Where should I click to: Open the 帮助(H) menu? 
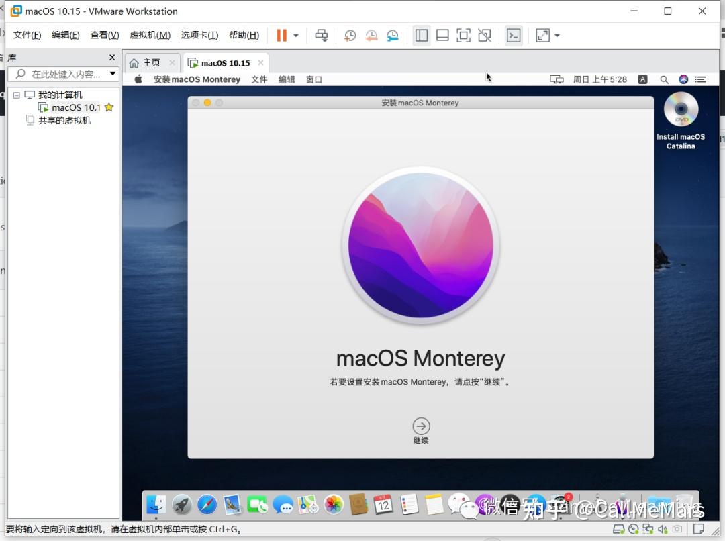coord(244,35)
